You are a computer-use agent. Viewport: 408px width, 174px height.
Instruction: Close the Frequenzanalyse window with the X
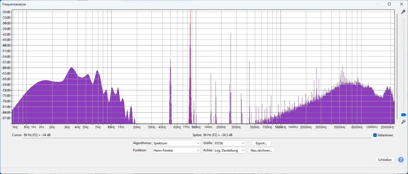pyautogui.click(x=402, y=4)
